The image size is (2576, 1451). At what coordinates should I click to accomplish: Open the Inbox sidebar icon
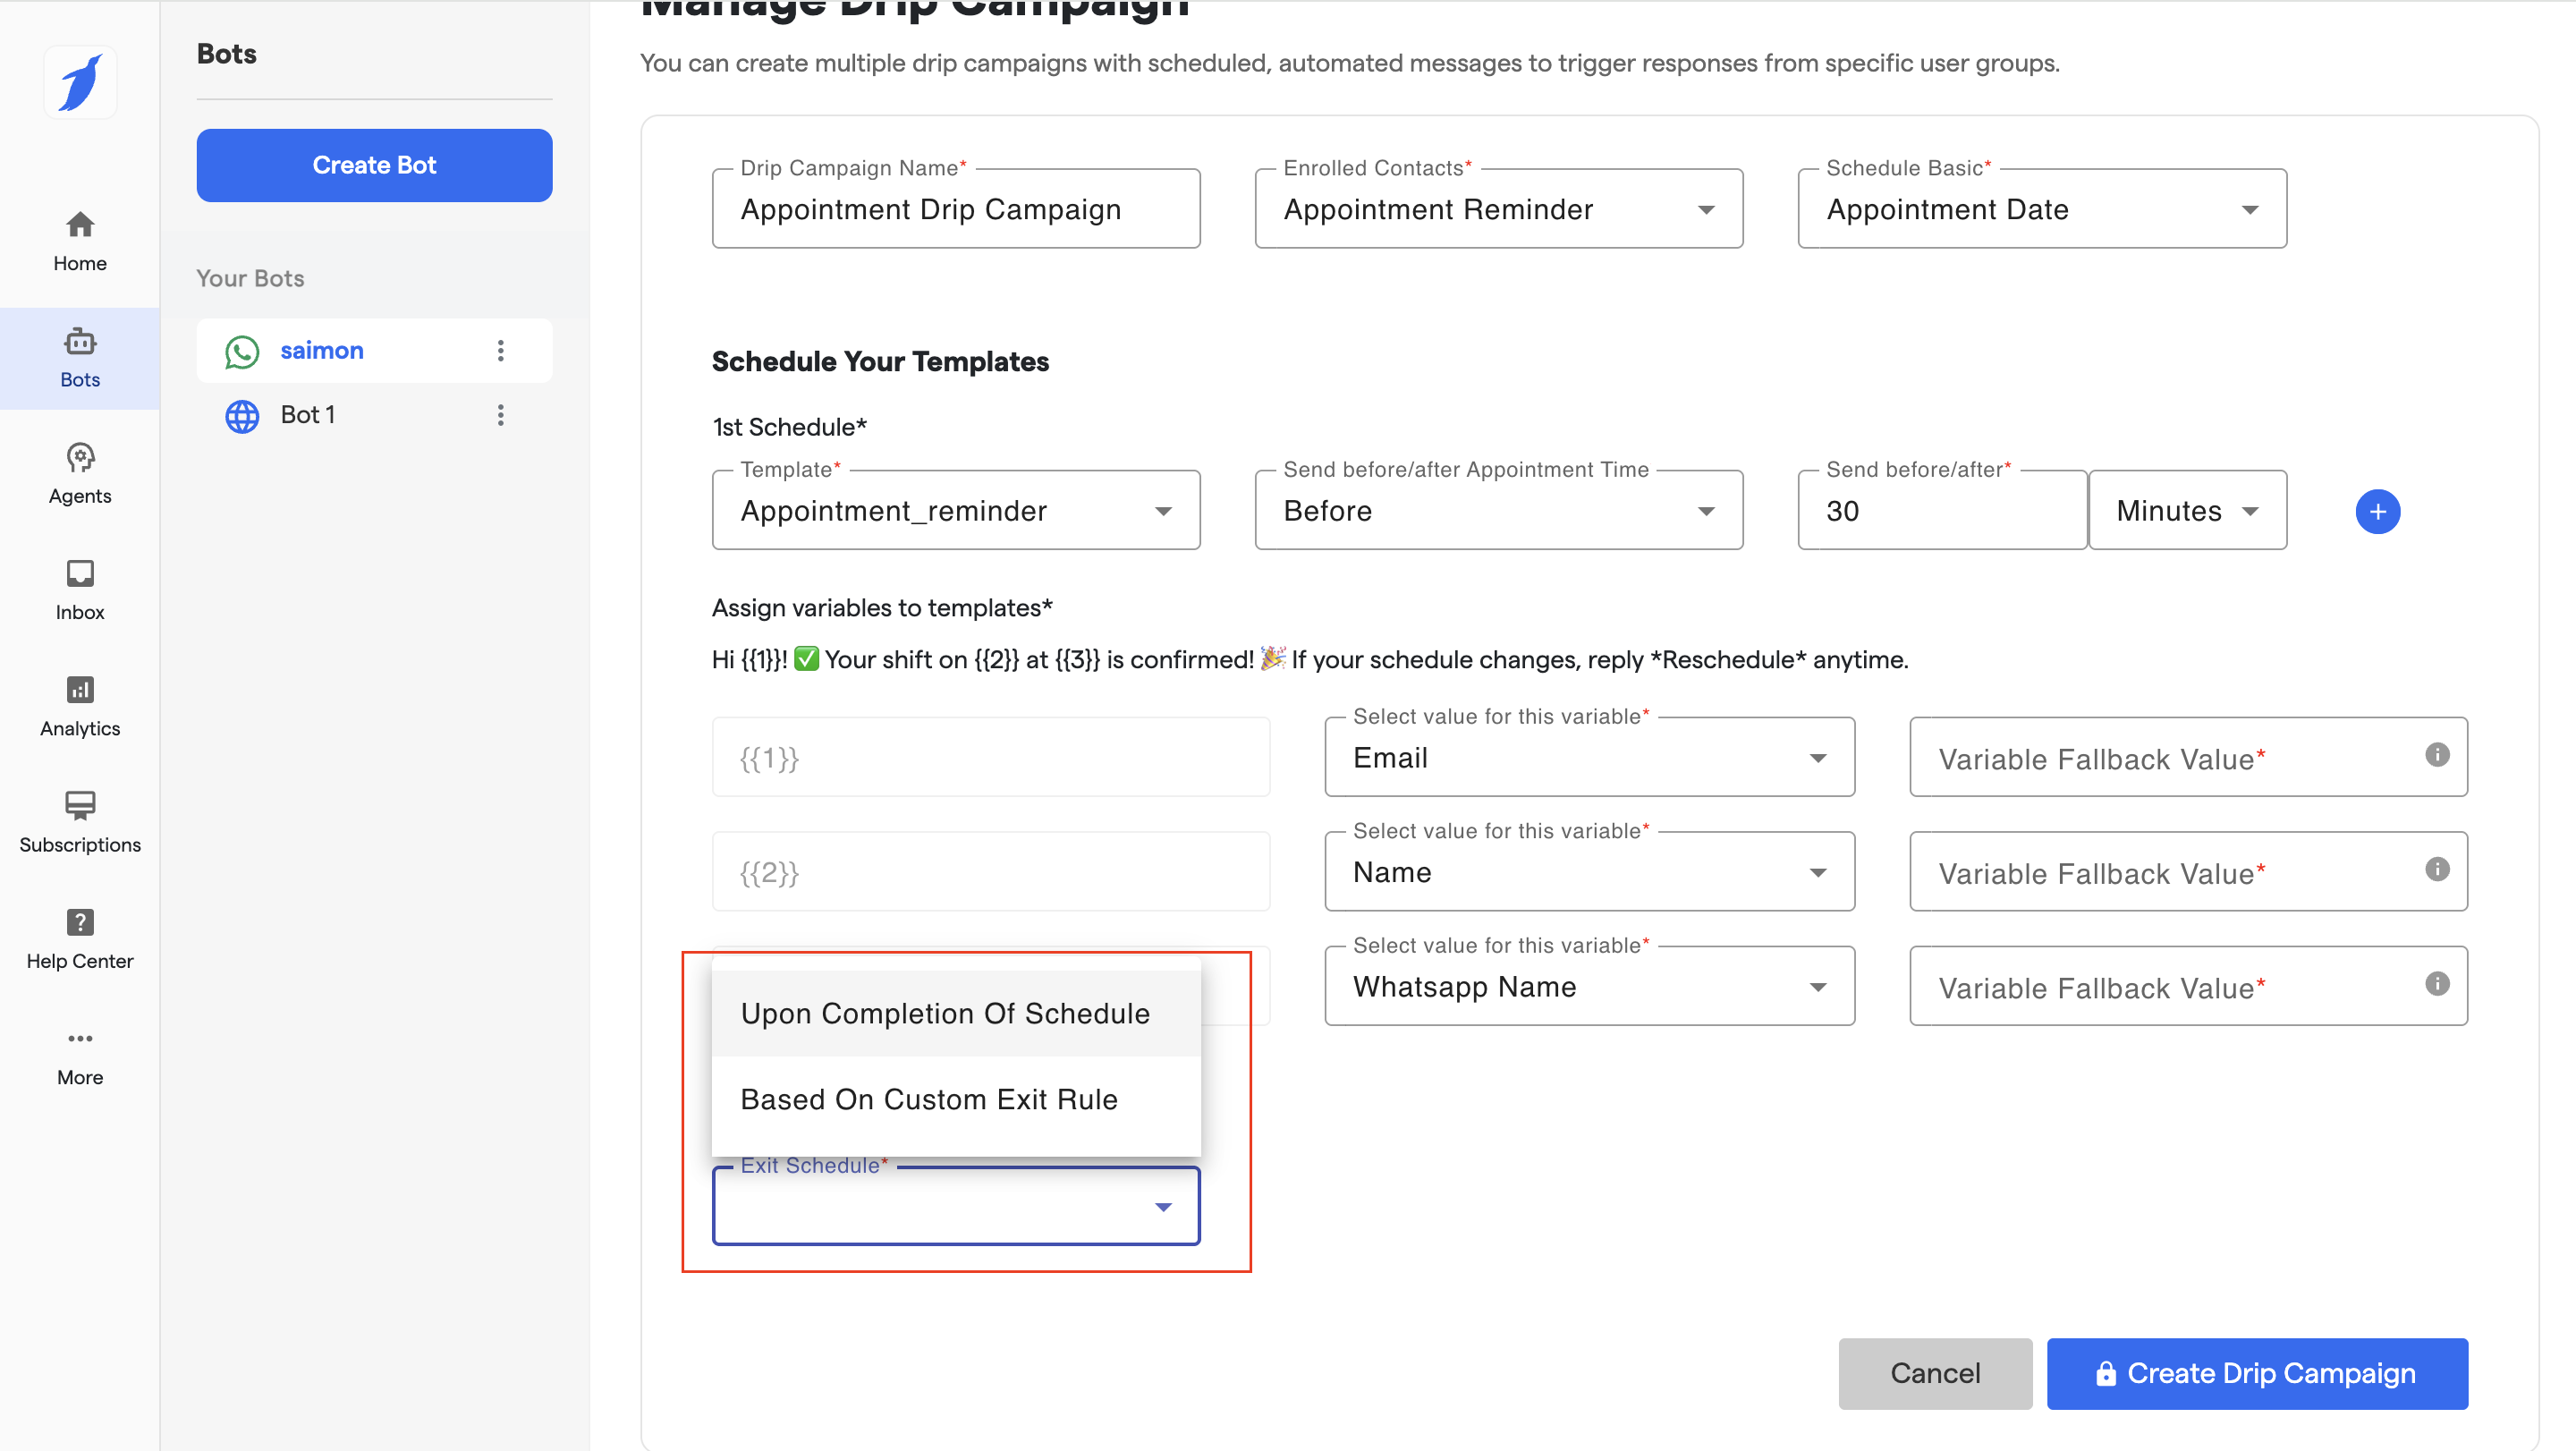pyautogui.click(x=80, y=589)
